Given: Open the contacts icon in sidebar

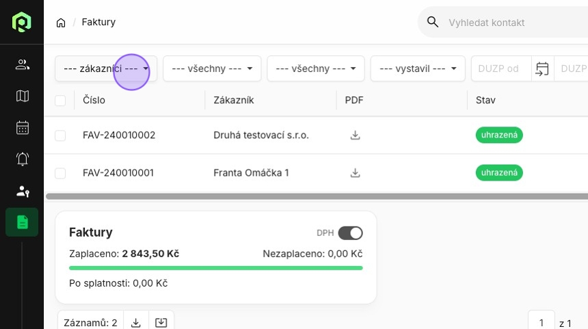Looking at the screenshot, I should [22, 65].
